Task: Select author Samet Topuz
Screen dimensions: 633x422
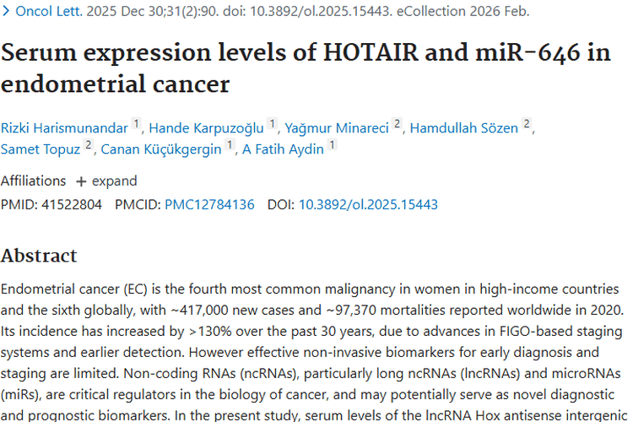Action: (40, 149)
